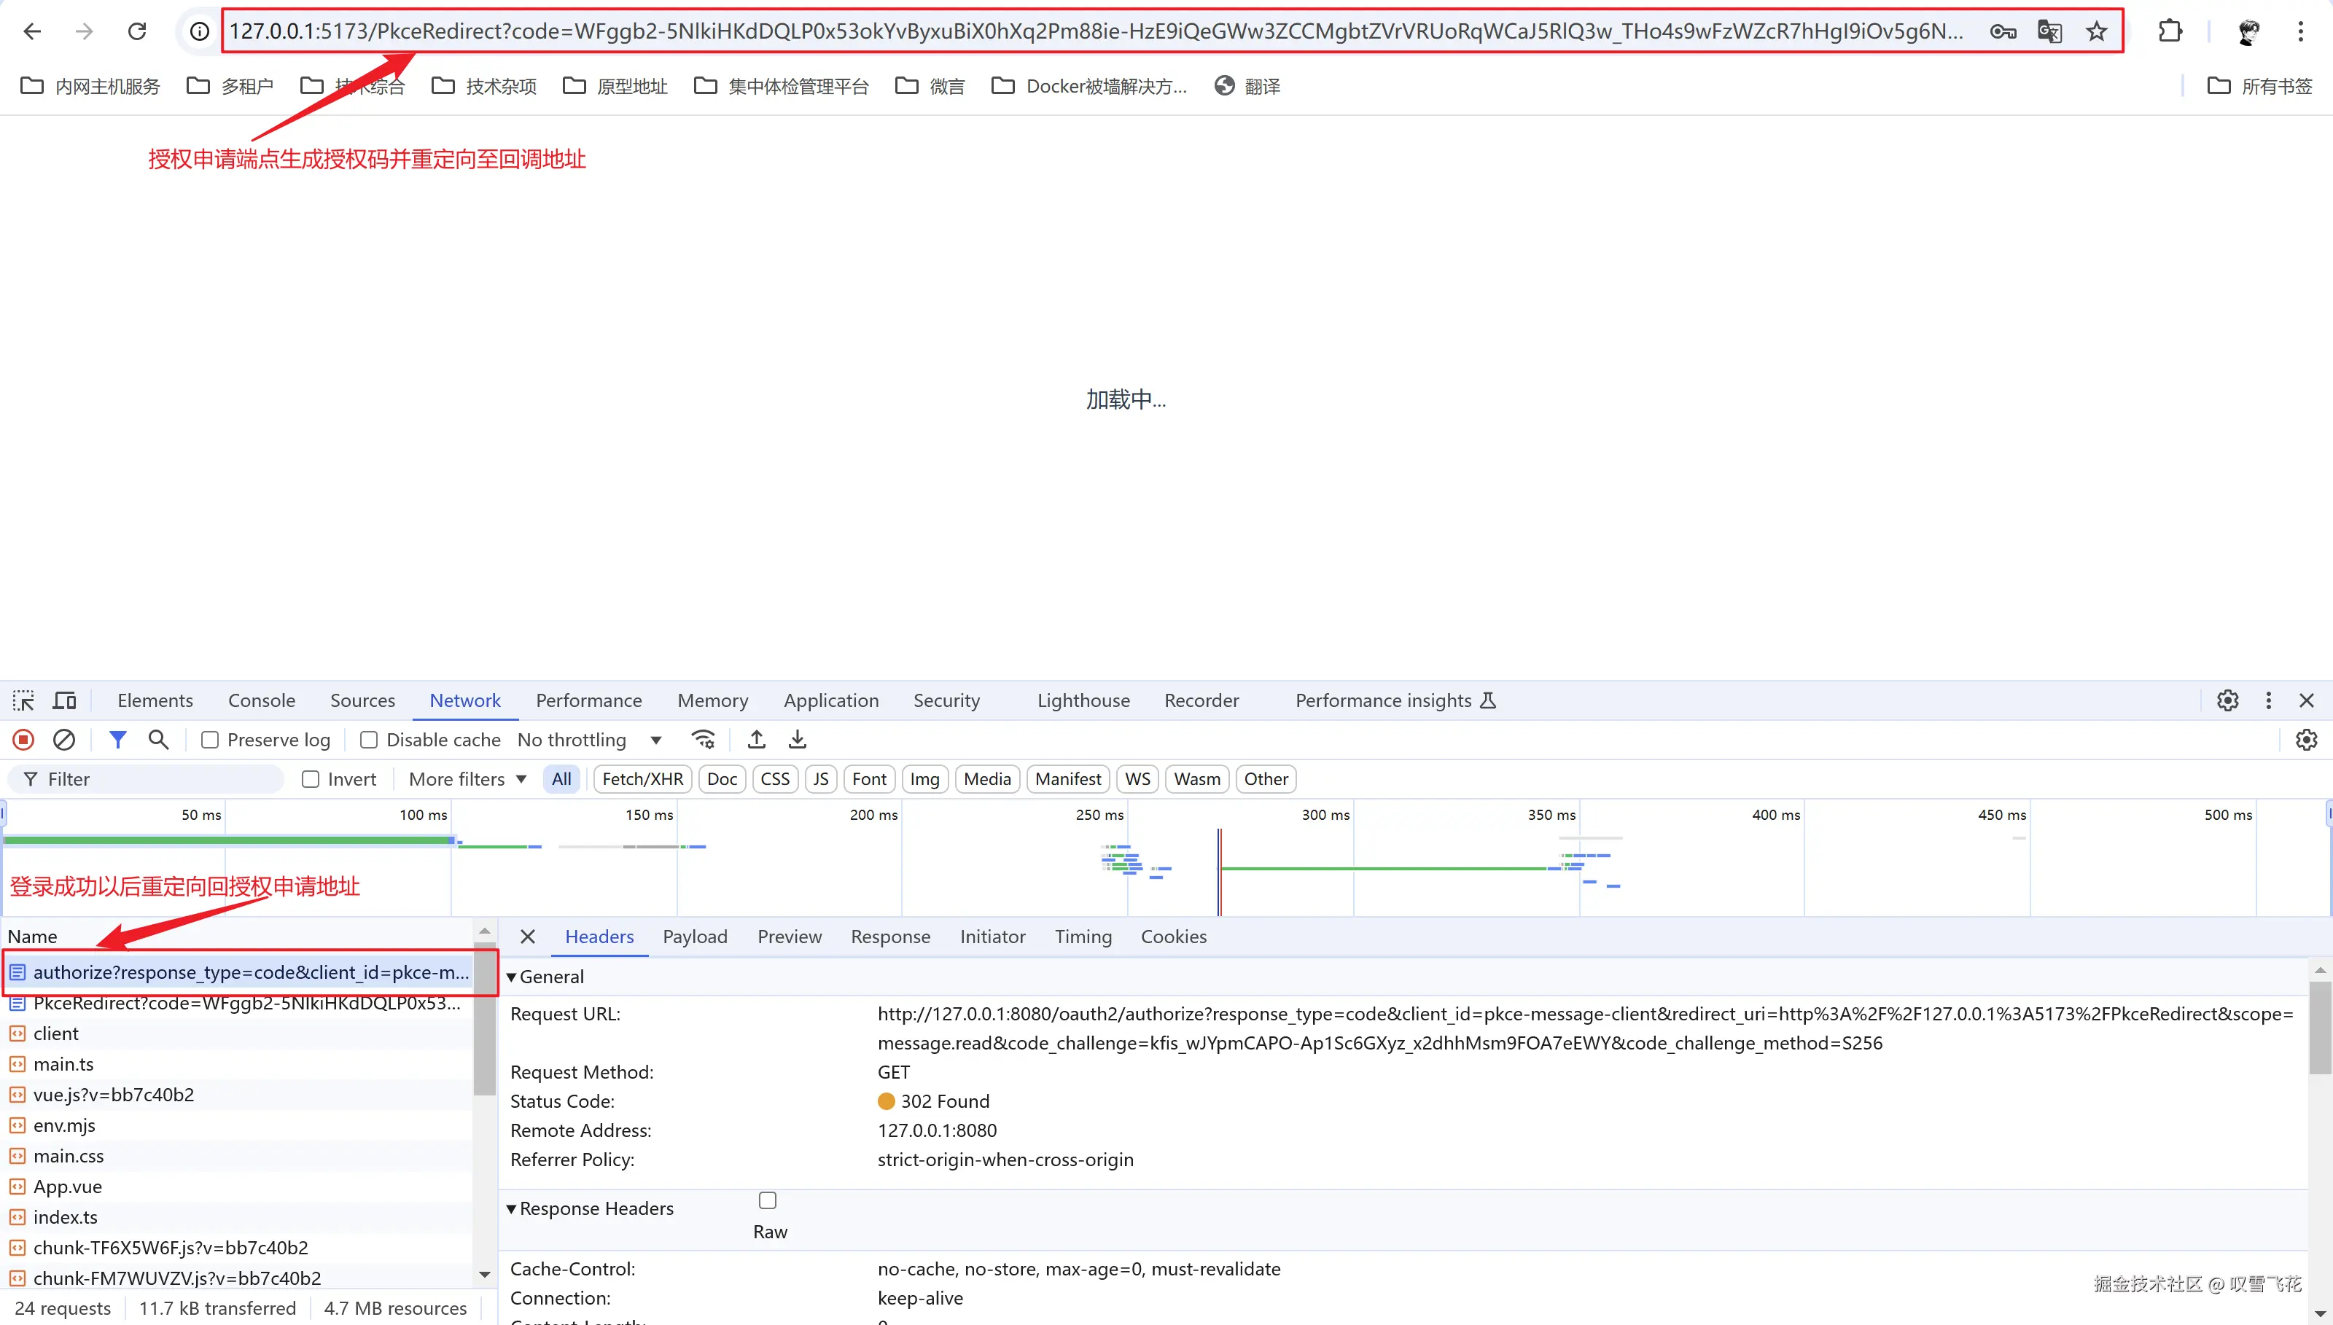Tick the Invert filter checkbox
2333x1325 pixels.
coord(311,779)
